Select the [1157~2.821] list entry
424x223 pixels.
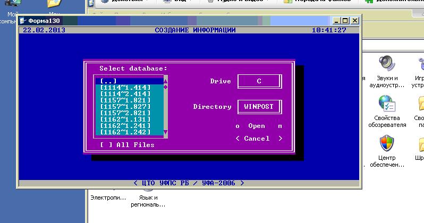coord(130,113)
